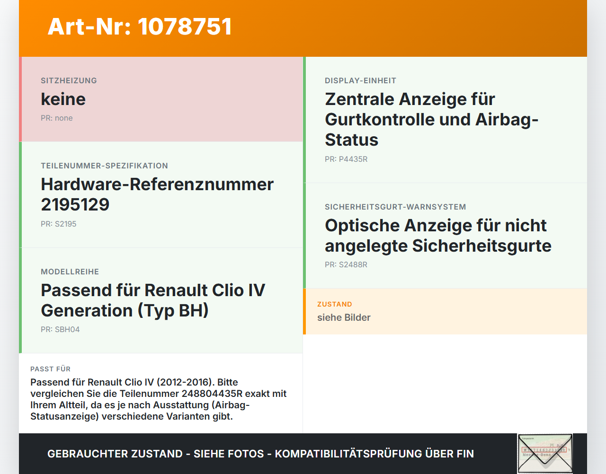
Task: Select 'Optische Anzeige für nicht angelegte Sicherheitsgurte'
Action: (438, 236)
